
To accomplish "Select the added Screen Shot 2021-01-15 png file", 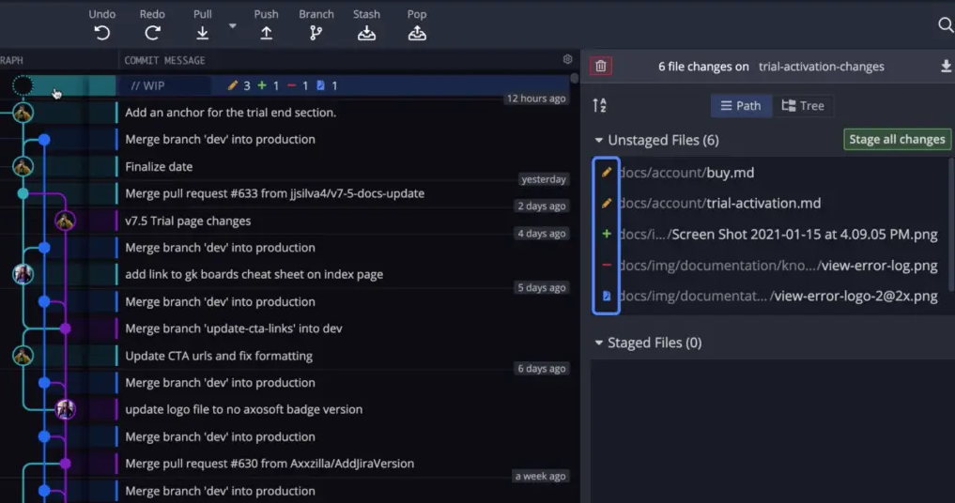I will click(770, 235).
